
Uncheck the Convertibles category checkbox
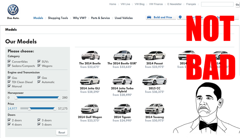point(9,62)
